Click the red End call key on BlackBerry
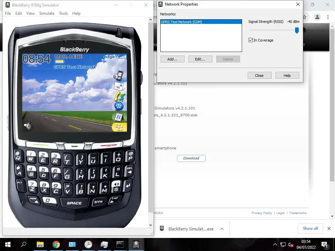335x251 pixels. click(x=108, y=145)
